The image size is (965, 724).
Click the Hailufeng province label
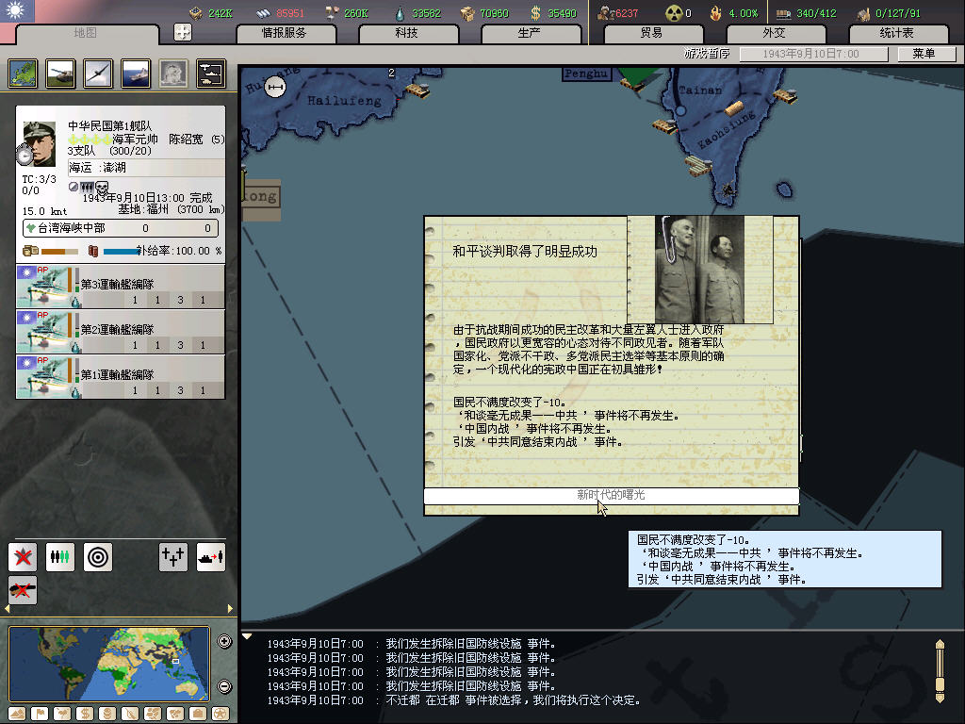click(345, 100)
